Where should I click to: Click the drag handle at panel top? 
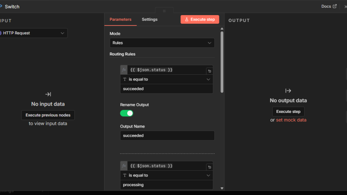164,11
